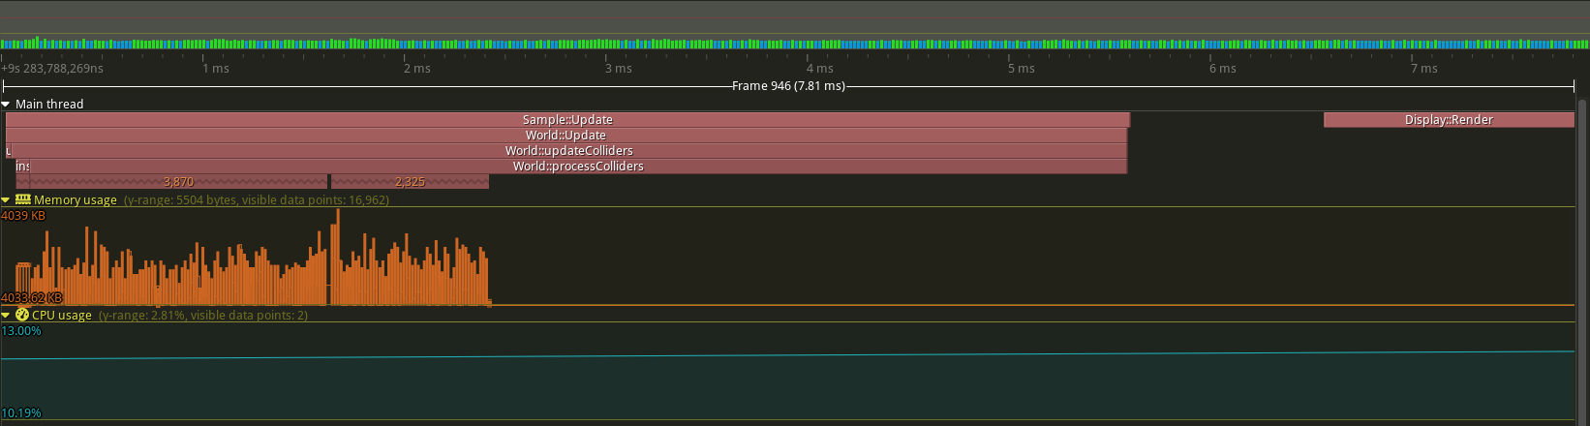
Task: Click the CPU usage plot label
Action: (x=62, y=315)
